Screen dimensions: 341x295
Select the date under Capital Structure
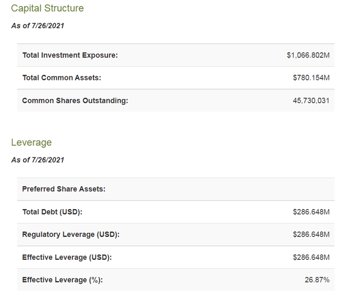point(38,26)
